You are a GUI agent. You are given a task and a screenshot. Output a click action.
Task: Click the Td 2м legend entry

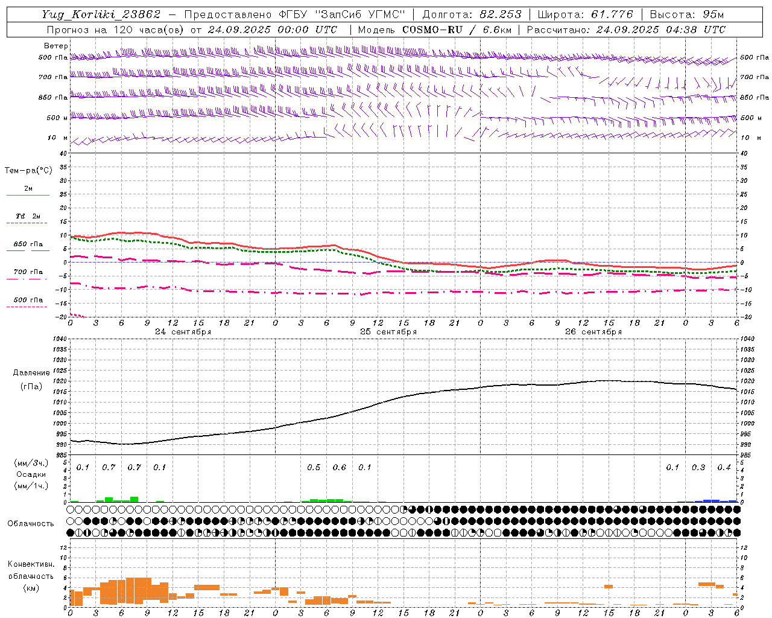point(28,216)
